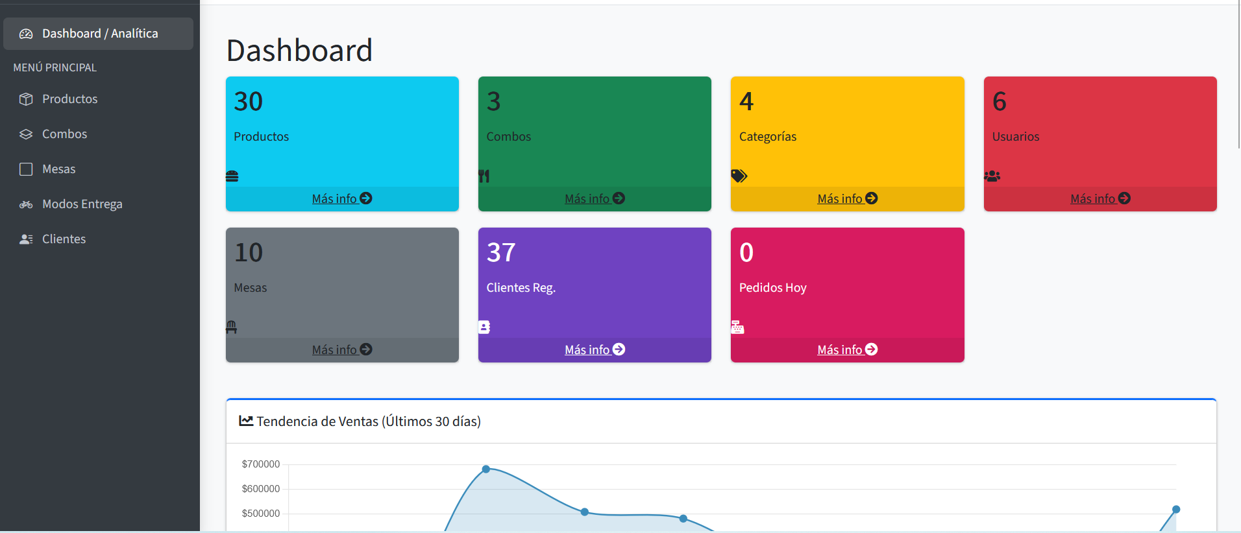This screenshot has width=1241, height=533.
Task: Follow Más info link on Usuarios card
Action: point(1100,198)
